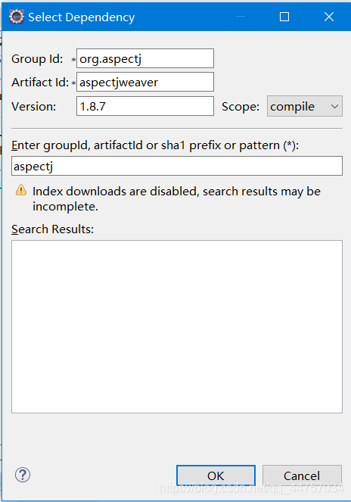Click the Artifact Id label

pos(40,83)
